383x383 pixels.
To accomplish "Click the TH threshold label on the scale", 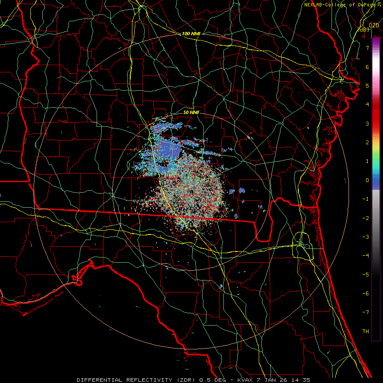I will coord(366,332).
